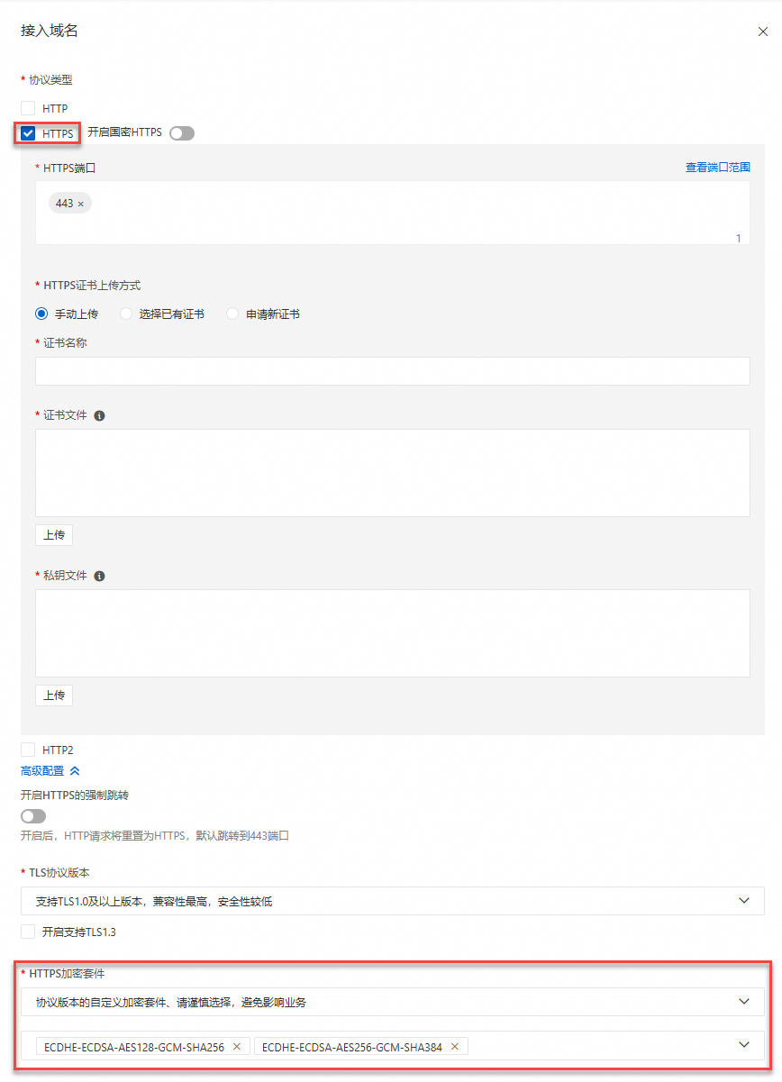Viewport: 782px width, 1082px height.
Task: Remove ECDHE-ECDSA-AES128-GCM-SHA256 cipher tag
Action: (x=237, y=1047)
